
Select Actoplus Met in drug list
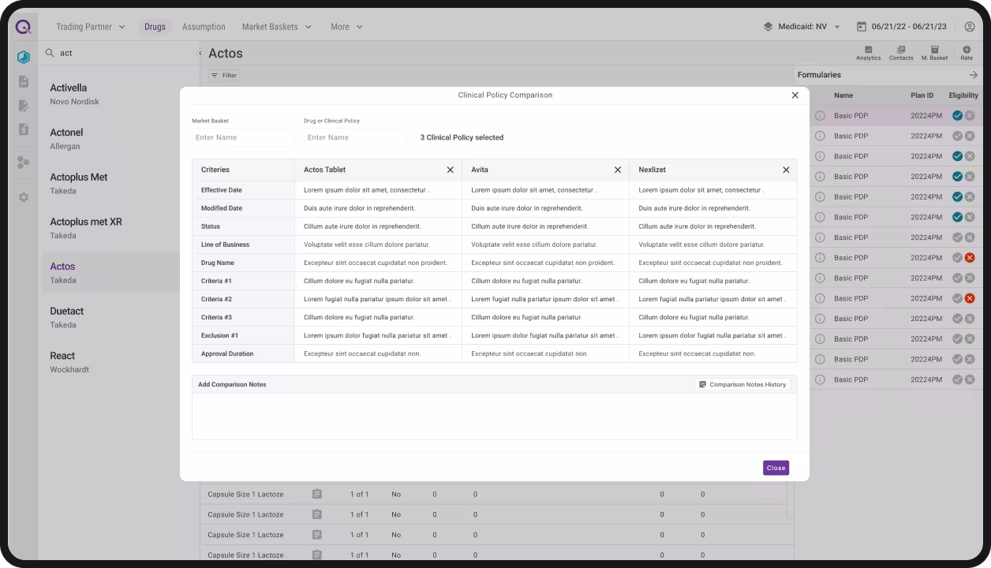(110, 183)
